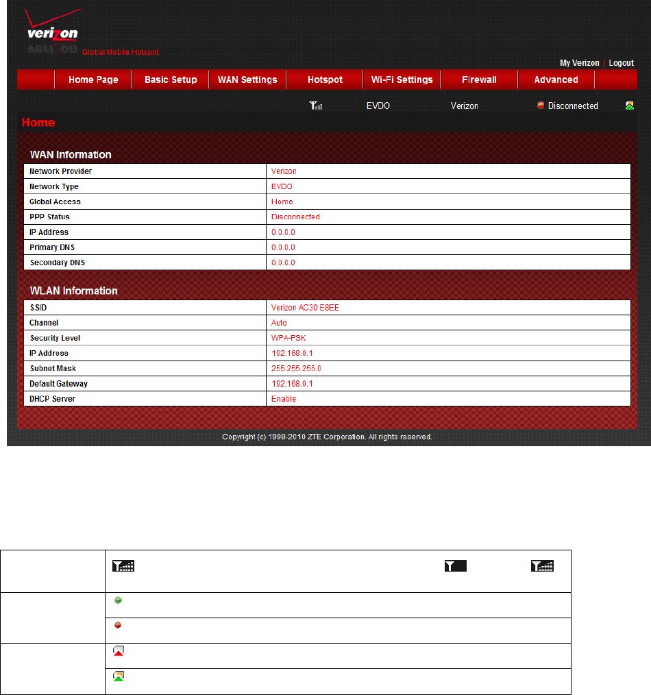Click the red arrow icon in legend table

pyautogui.click(x=119, y=651)
